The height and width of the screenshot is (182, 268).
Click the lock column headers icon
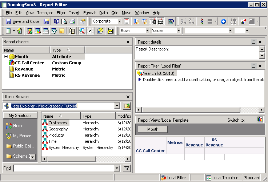[145, 21]
